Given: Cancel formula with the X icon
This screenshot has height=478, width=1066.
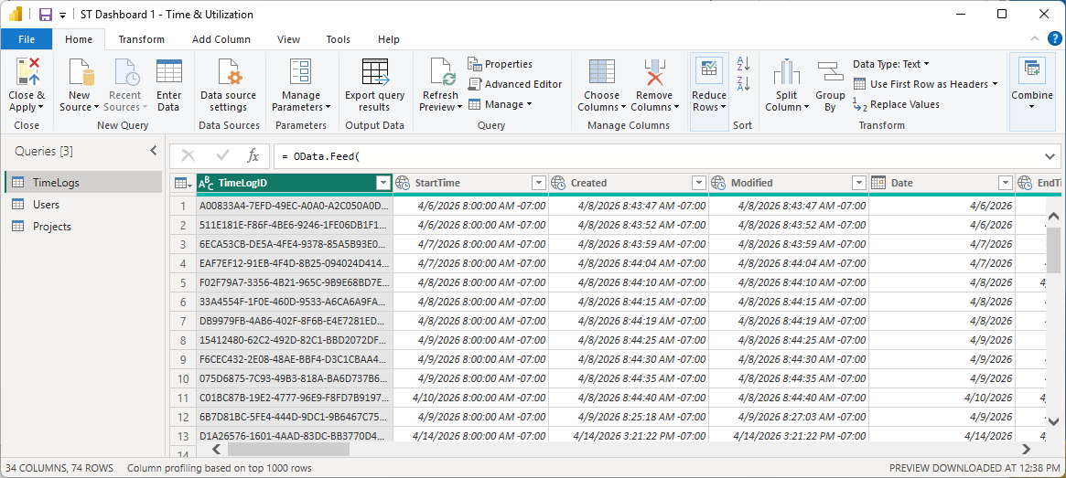Looking at the screenshot, I should point(188,156).
